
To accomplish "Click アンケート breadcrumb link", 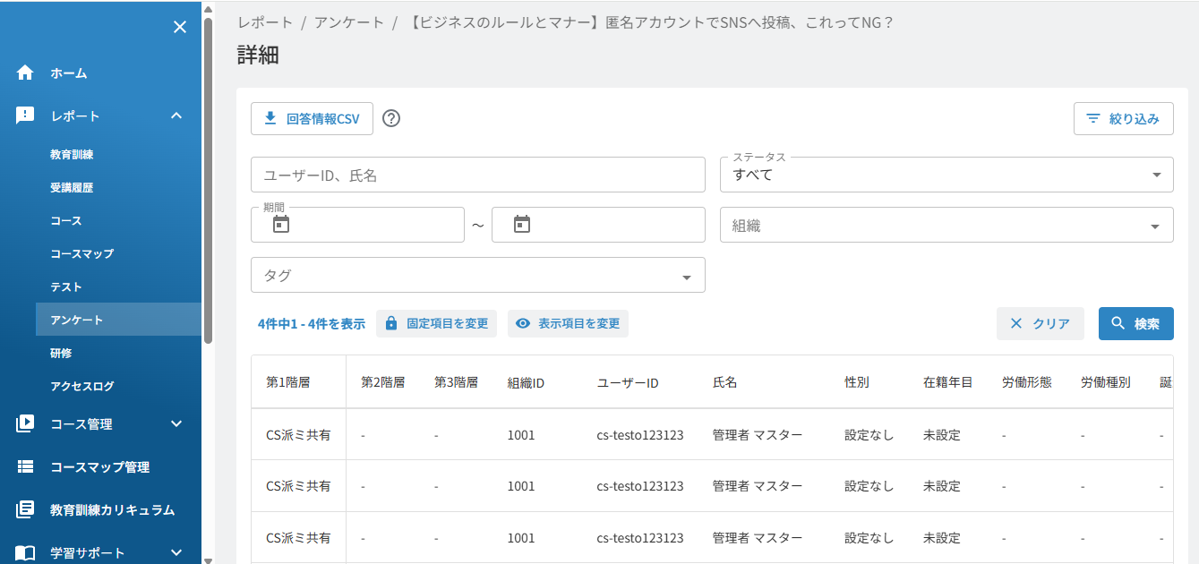I will point(349,22).
